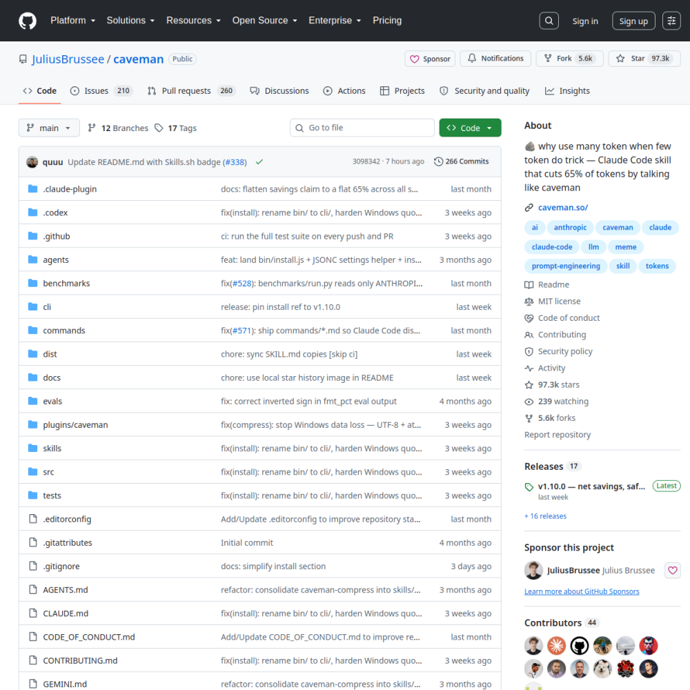Open the evals folder icon
This screenshot has width=690, height=690.
[32, 401]
